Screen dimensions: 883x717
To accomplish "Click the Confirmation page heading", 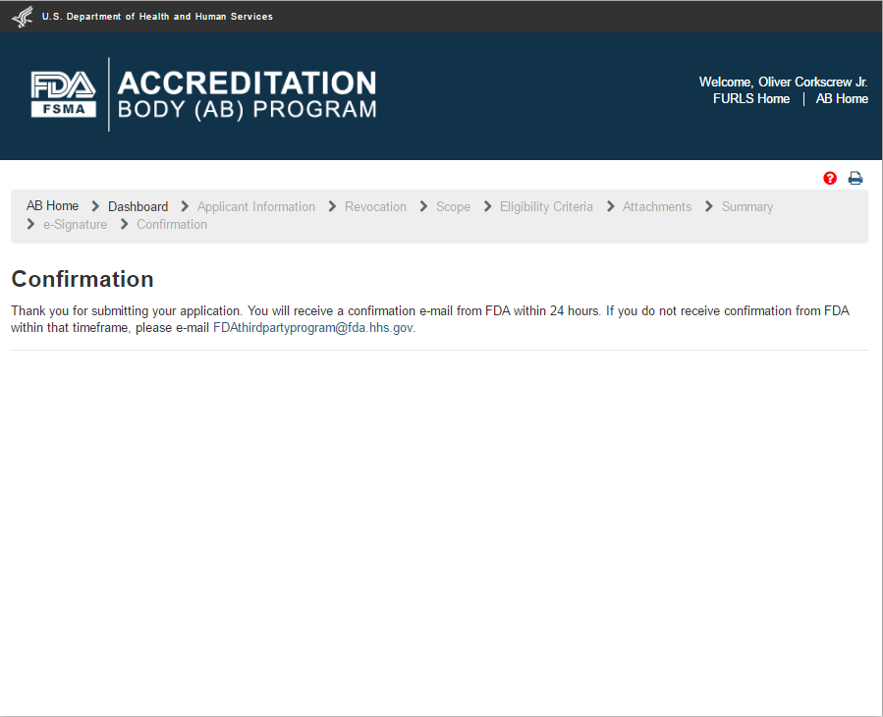I will [x=83, y=279].
